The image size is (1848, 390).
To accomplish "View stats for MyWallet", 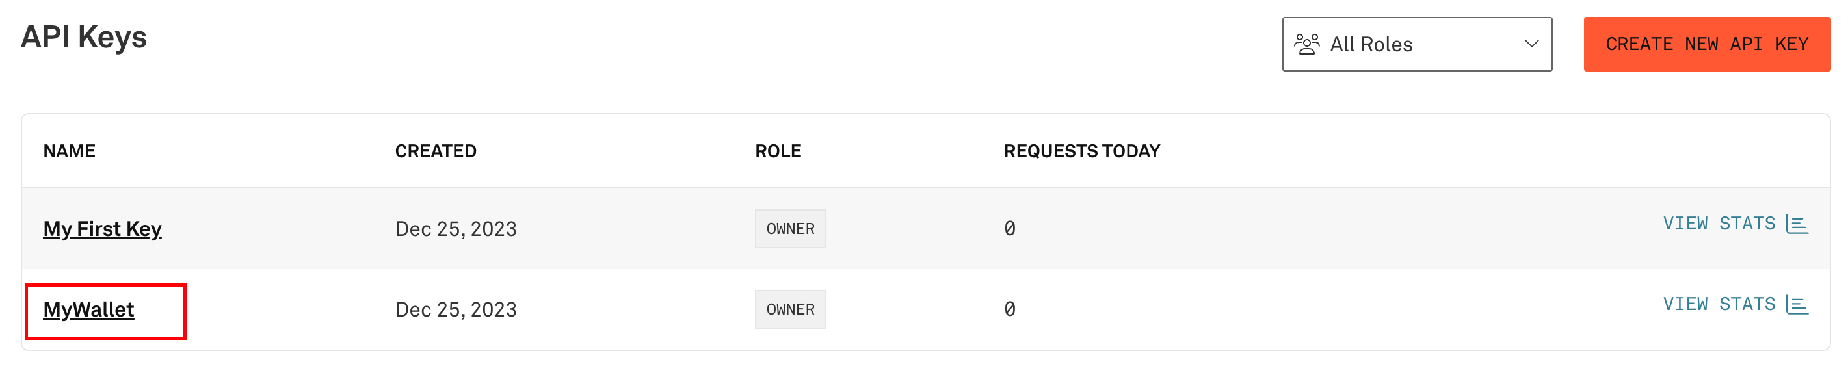I will tap(1736, 305).
